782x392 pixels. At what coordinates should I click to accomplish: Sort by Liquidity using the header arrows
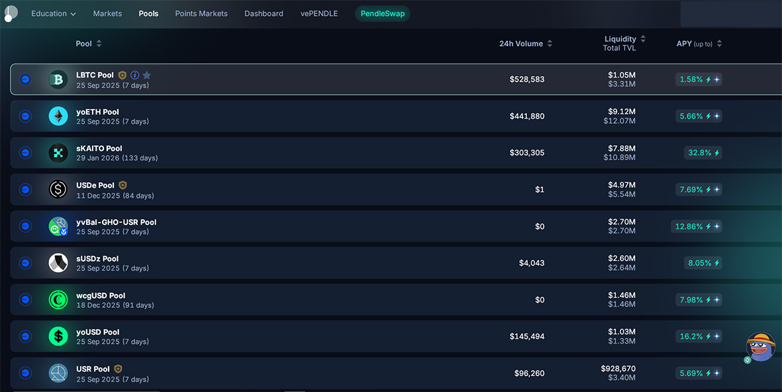tap(642, 39)
